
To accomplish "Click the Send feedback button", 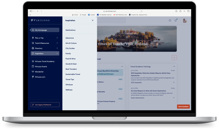I will pyautogui.click(x=183, y=107).
